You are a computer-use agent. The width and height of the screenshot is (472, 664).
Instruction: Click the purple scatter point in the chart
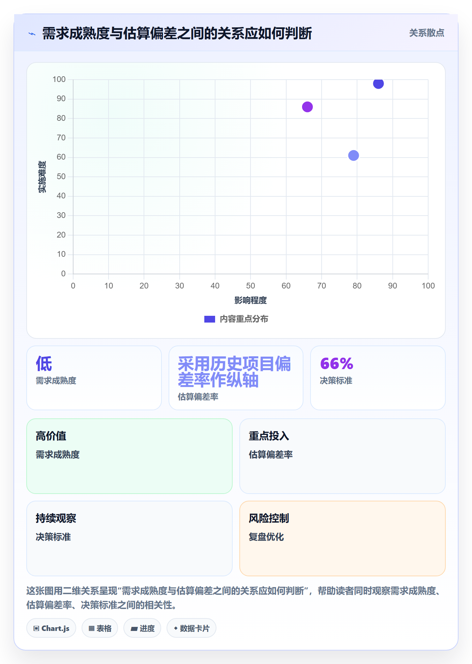(x=307, y=107)
